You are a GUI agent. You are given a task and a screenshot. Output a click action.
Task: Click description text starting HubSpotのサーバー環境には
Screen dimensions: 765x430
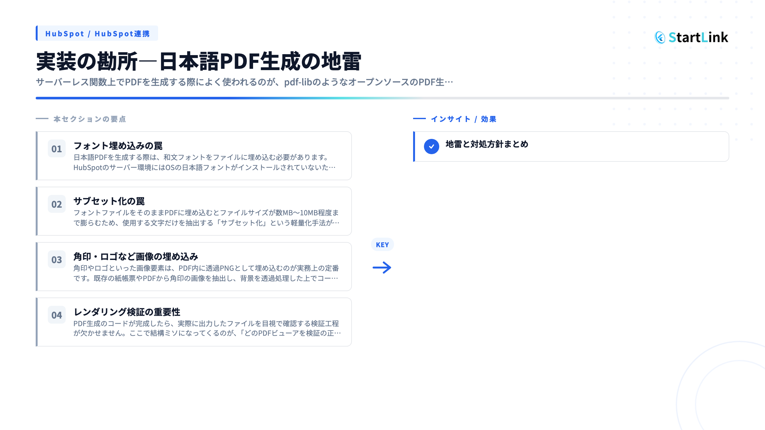coord(204,167)
